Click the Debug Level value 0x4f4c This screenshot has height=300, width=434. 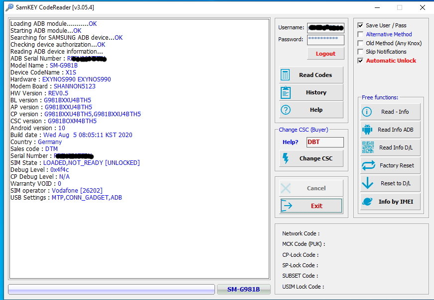pos(60,169)
